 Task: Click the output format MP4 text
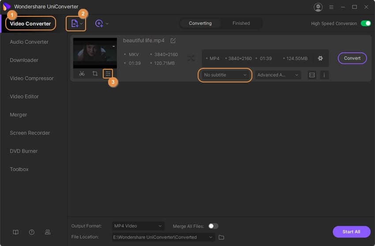pos(214,58)
